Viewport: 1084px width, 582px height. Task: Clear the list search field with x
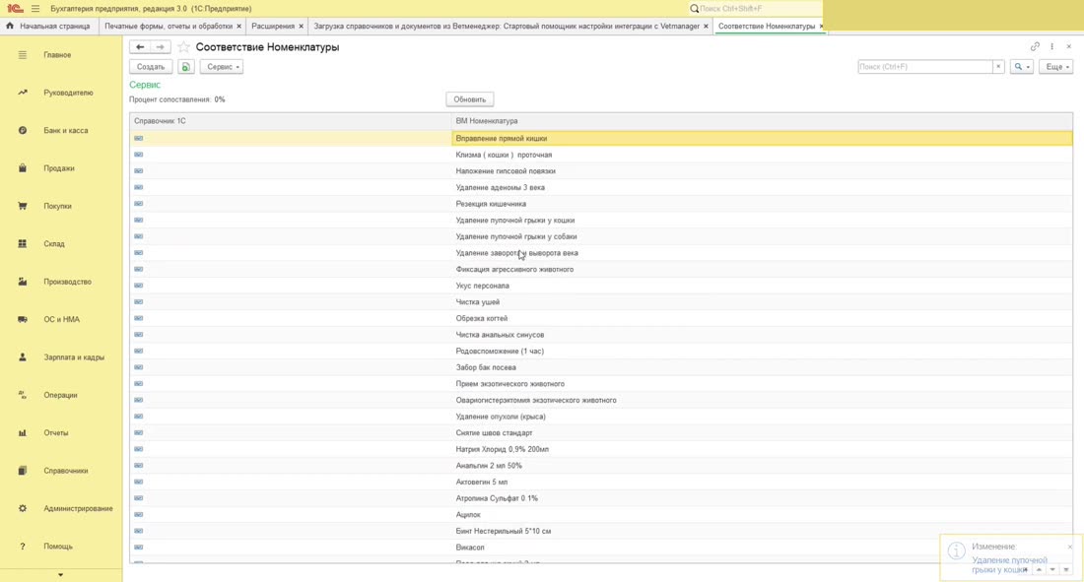[x=998, y=67]
